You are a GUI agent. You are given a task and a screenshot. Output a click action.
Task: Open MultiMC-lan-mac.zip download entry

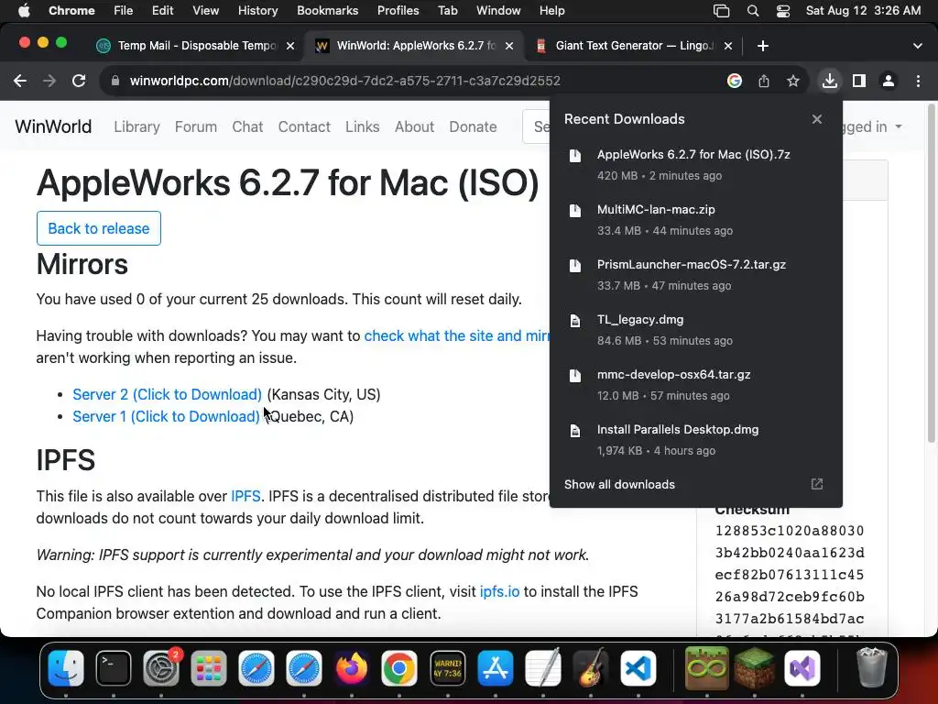point(695,220)
